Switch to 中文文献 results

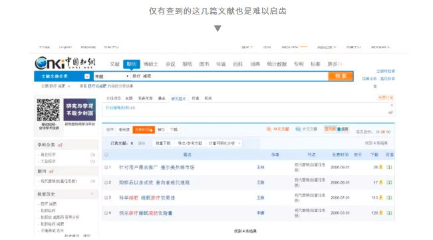pos(278,129)
